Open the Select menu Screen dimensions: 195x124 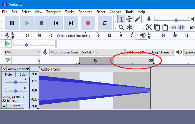[26, 12]
